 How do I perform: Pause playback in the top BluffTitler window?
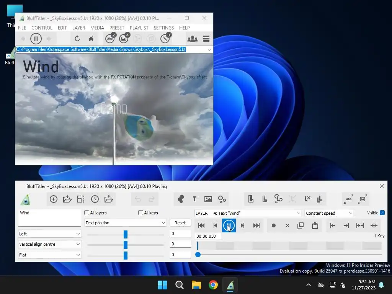click(36, 39)
